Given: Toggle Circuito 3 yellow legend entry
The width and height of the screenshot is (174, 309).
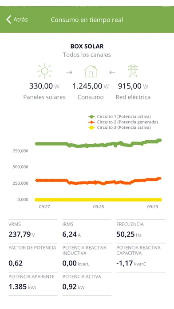Looking at the screenshot, I should 119,127.
